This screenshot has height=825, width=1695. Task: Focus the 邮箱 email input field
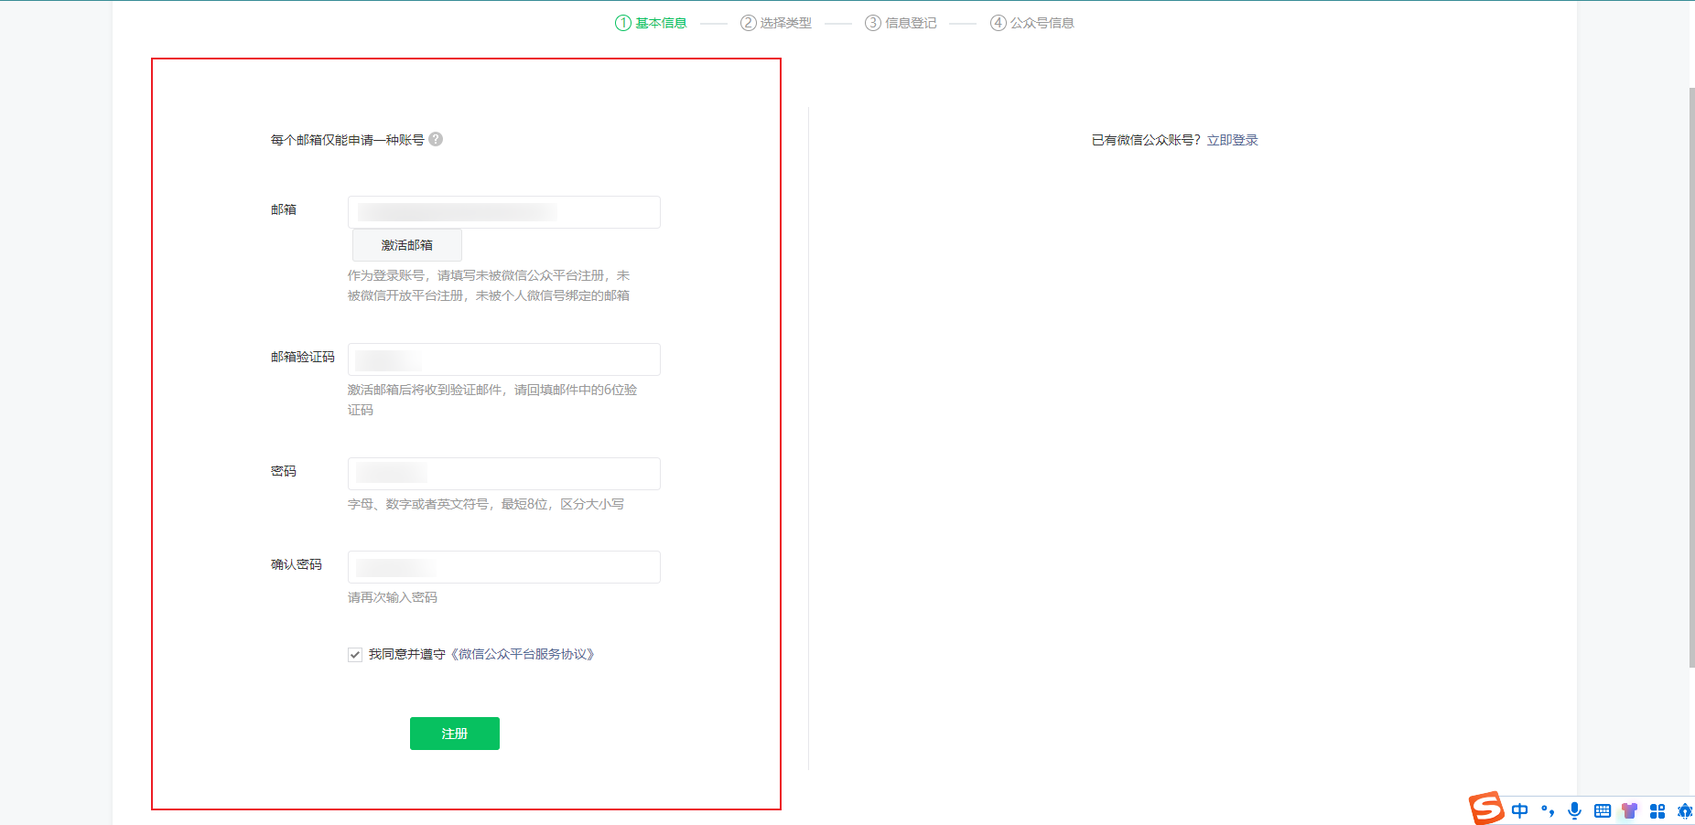(x=504, y=212)
